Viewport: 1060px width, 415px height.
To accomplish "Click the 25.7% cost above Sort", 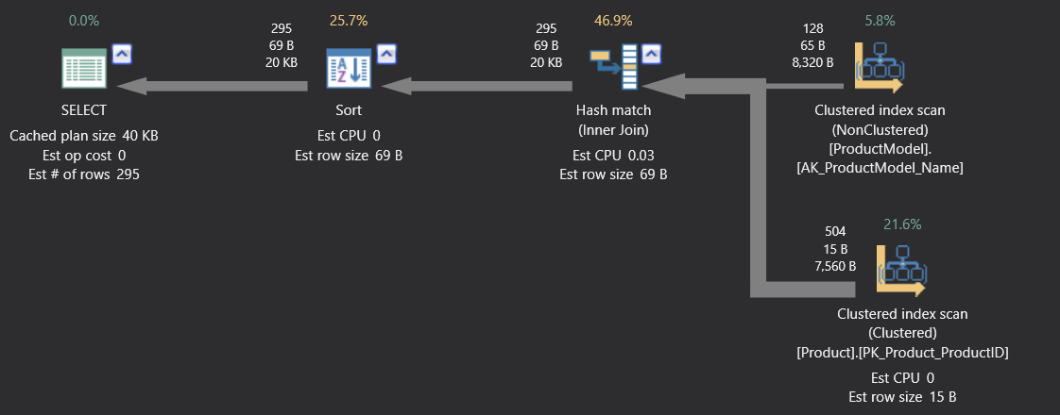I will click(x=348, y=21).
